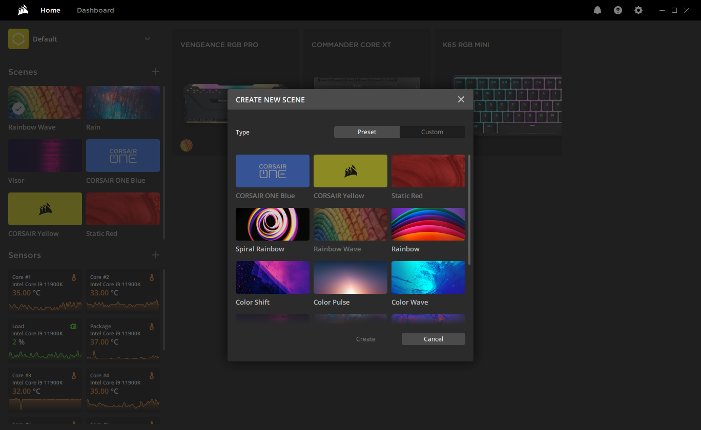Viewport: 701px width, 430px height.
Task: Click the thermometer icon on the Package sensor
Action: 152,327
